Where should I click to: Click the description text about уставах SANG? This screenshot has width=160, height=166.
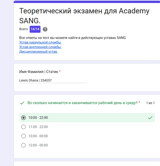point(73,38)
